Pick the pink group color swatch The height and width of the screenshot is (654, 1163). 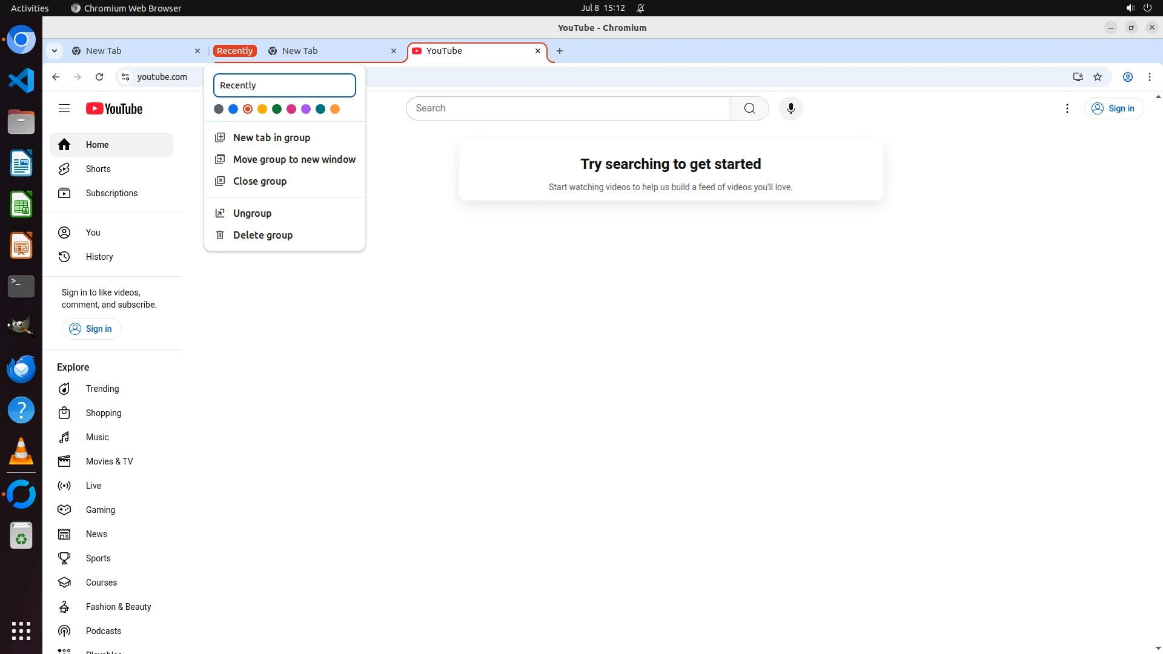tap(291, 109)
